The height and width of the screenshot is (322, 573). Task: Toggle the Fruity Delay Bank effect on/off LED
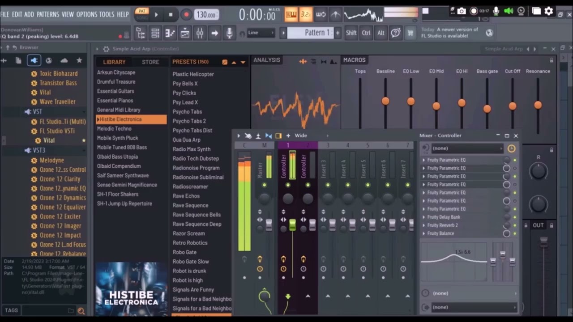point(515,217)
